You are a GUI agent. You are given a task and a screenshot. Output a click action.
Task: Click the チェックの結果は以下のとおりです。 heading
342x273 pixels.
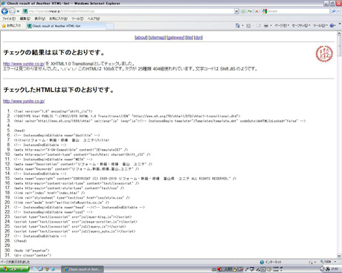(54, 53)
